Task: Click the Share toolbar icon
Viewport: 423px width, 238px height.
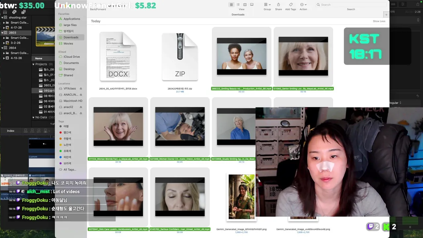Action: tap(278, 5)
